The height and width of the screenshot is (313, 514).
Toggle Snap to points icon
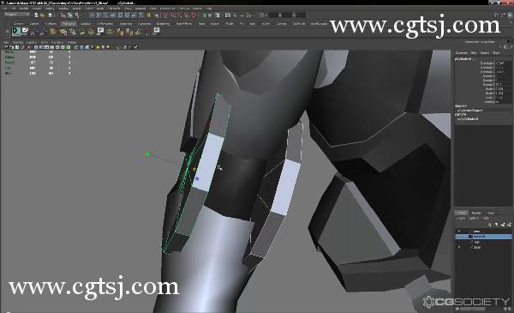pyautogui.click(x=179, y=15)
